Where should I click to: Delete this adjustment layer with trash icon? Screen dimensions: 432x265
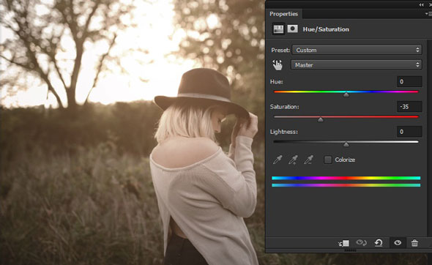(414, 243)
